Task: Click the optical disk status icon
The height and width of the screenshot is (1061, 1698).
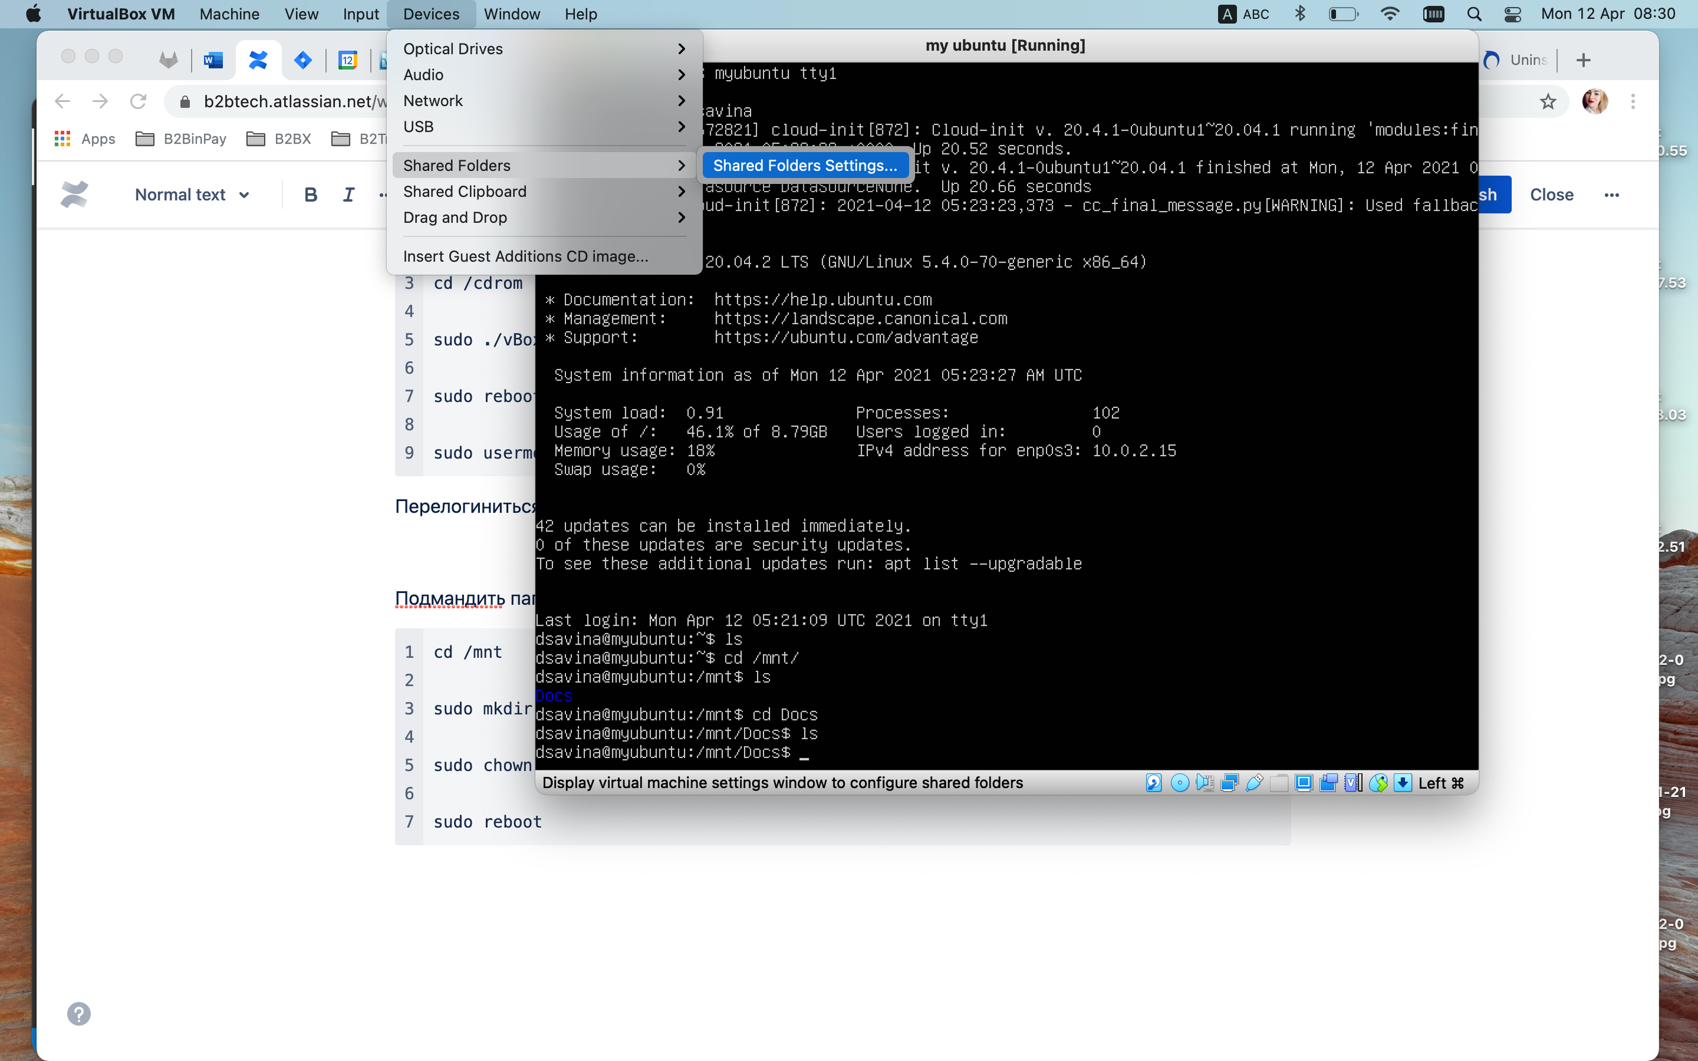Action: pyautogui.click(x=1179, y=782)
